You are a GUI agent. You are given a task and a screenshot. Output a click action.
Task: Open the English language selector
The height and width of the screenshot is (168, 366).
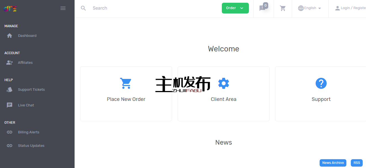pyautogui.click(x=309, y=8)
